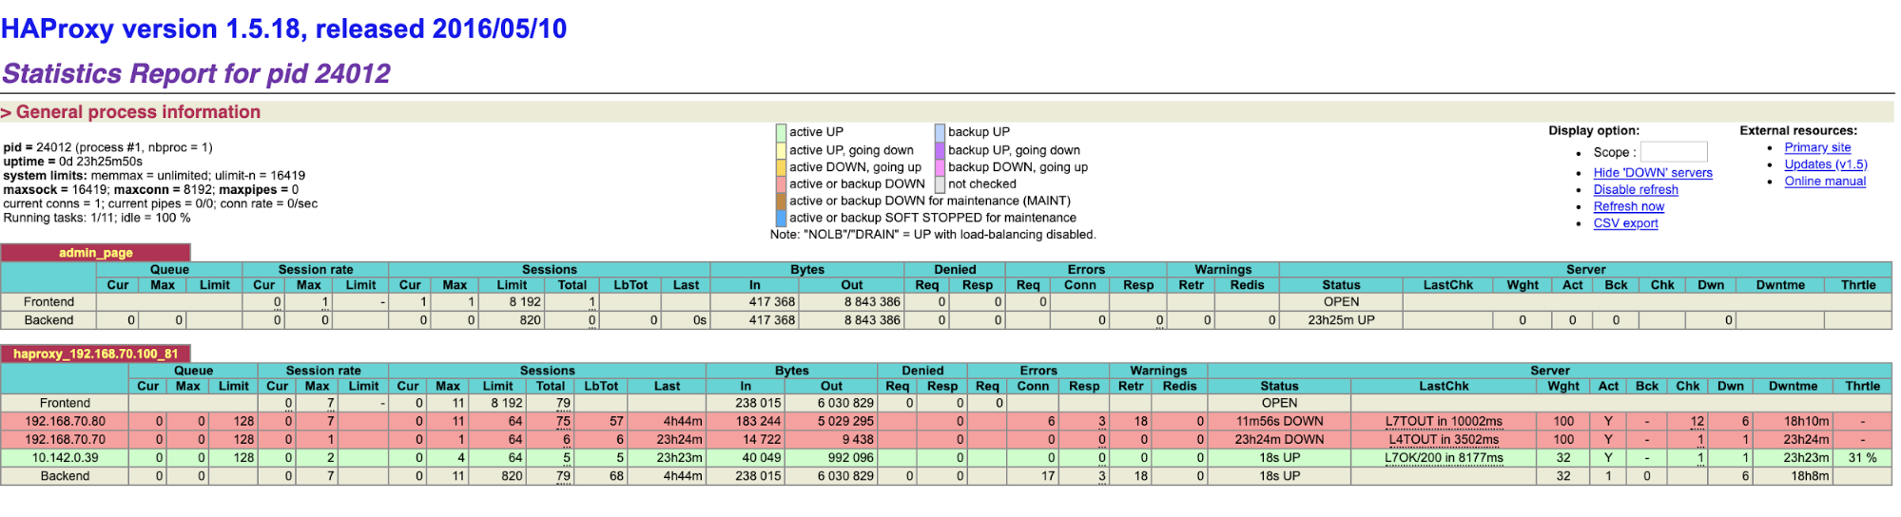This screenshot has width=1901, height=517.
Task: Click the L7TOUT in 10002ms cell
Action: tap(1444, 421)
